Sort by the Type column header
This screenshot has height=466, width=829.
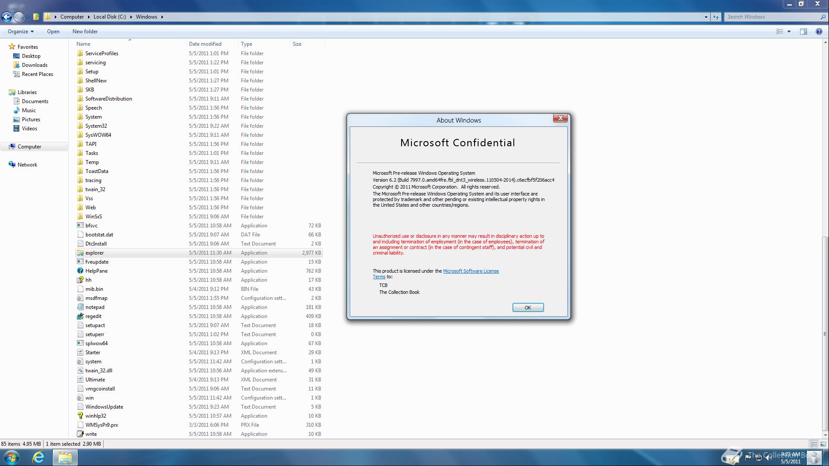[x=264, y=44]
